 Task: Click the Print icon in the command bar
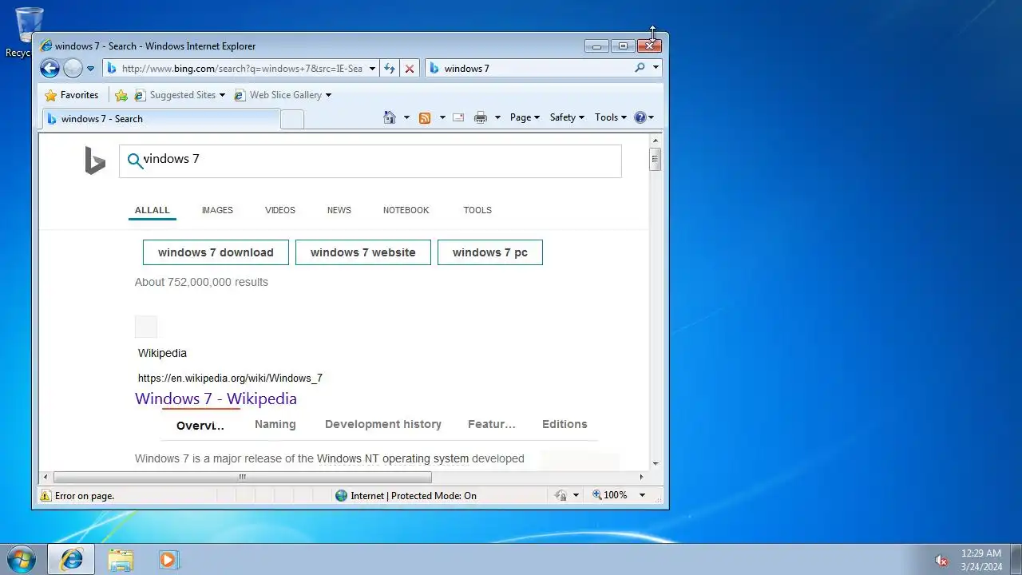pyautogui.click(x=481, y=117)
